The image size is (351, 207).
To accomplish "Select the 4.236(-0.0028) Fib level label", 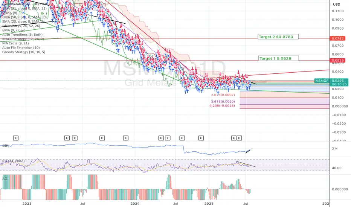I will tap(222, 106).
